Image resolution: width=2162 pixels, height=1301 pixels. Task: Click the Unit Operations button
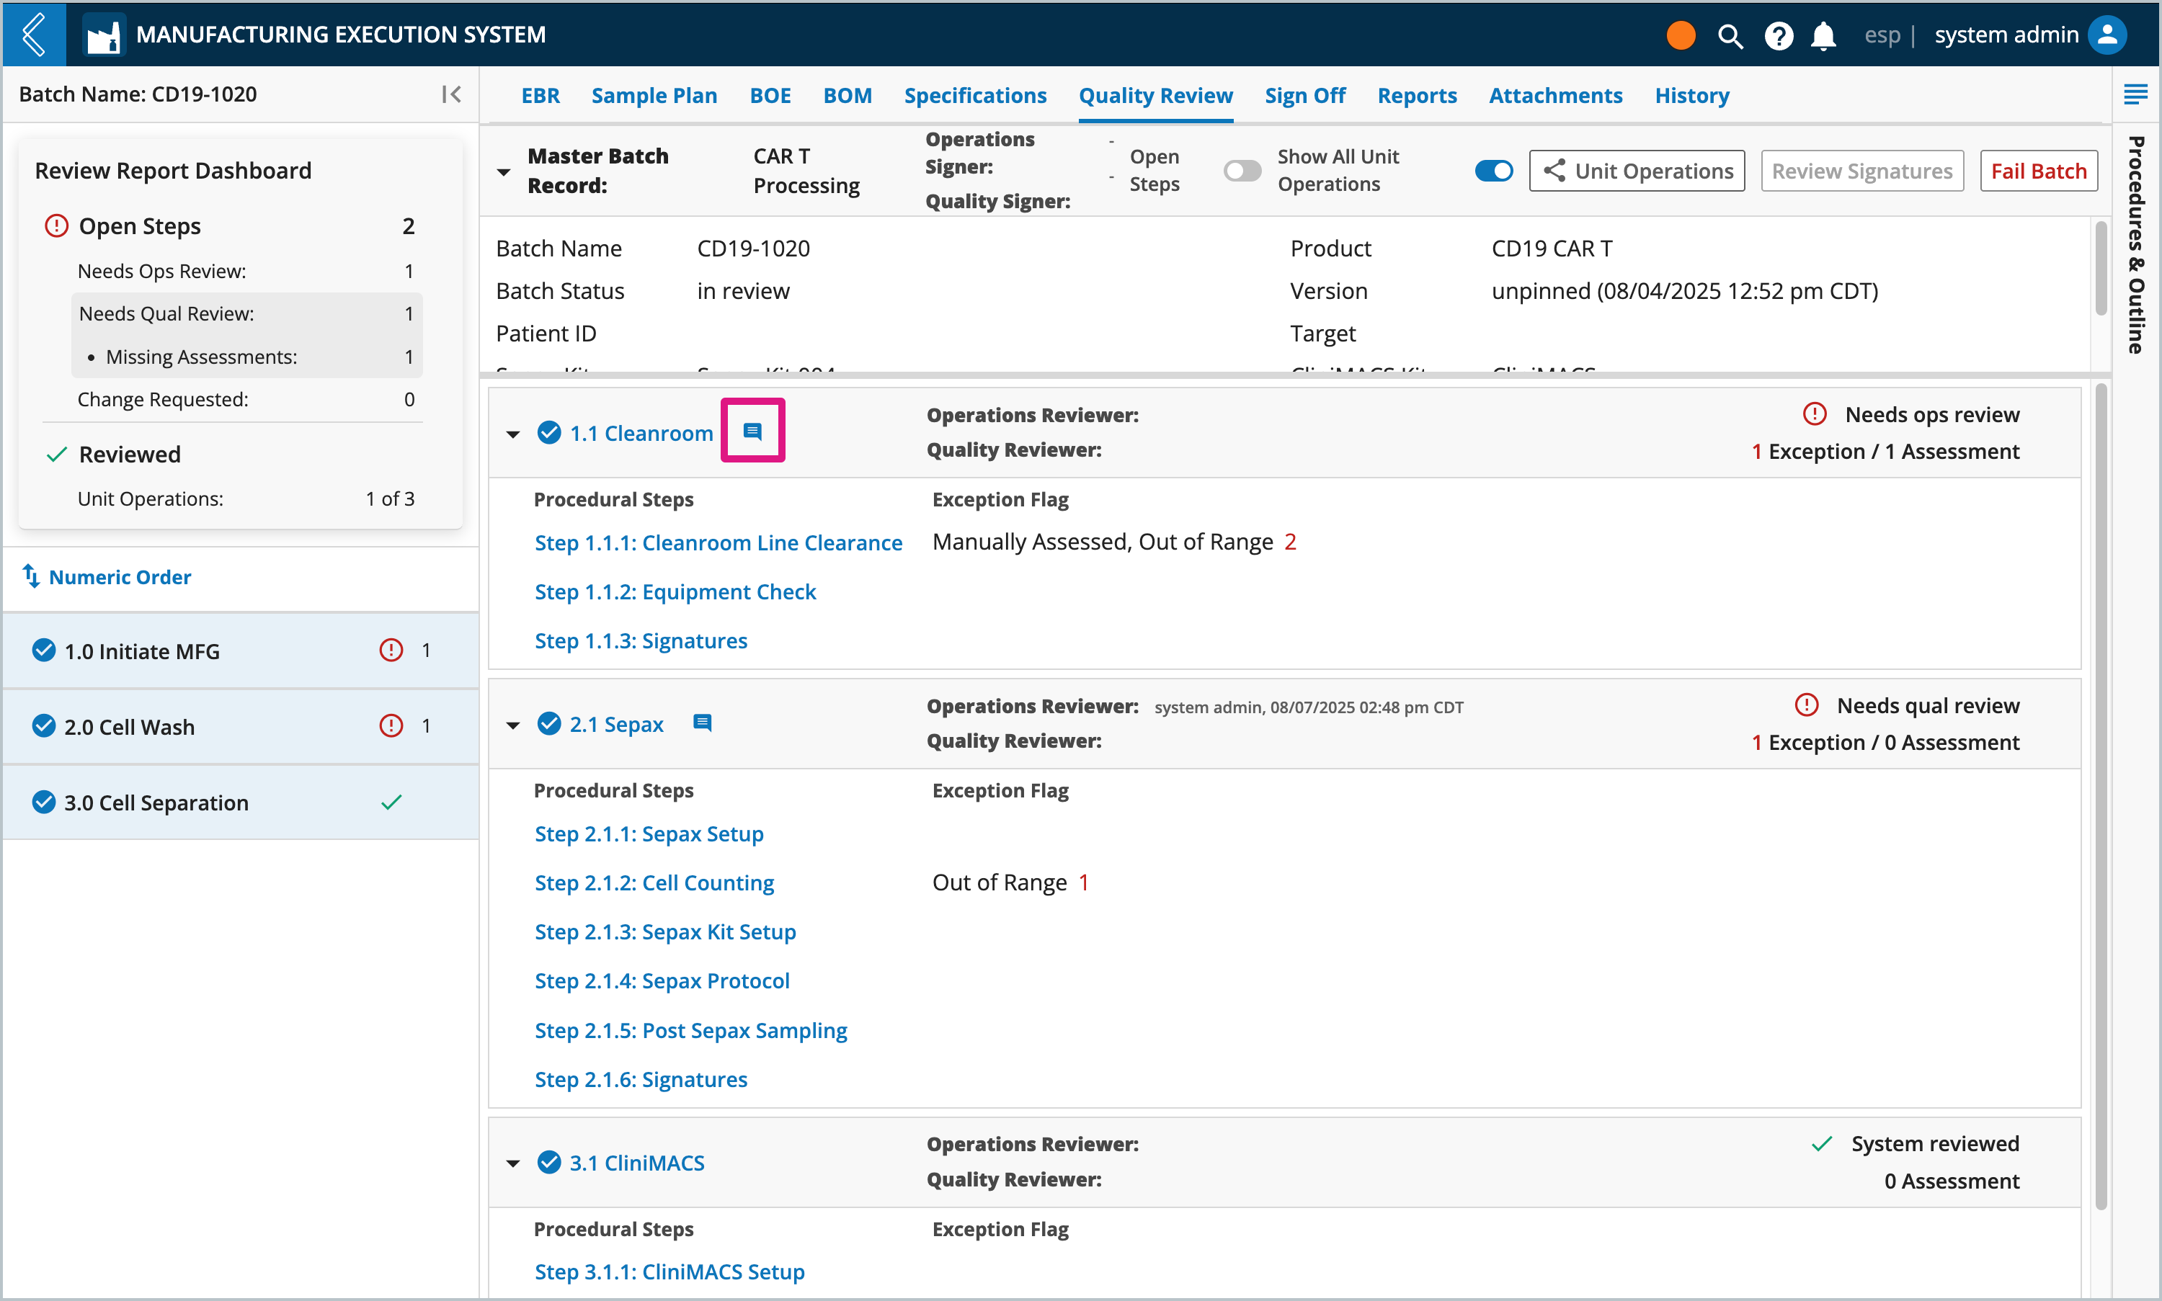[x=1637, y=170]
